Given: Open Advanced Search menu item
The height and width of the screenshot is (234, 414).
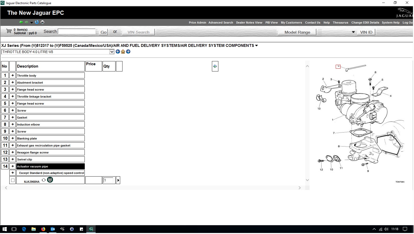Looking at the screenshot, I should (221, 23).
